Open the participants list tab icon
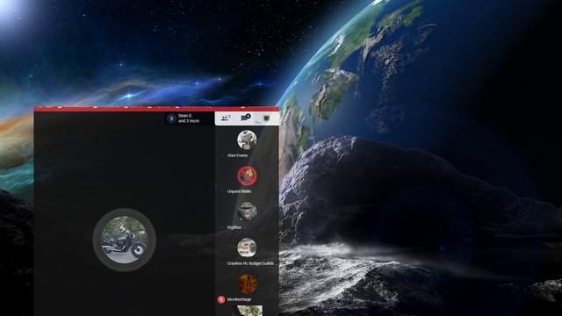Image resolution: width=562 pixels, height=316 pixels. tap(226, 118)
